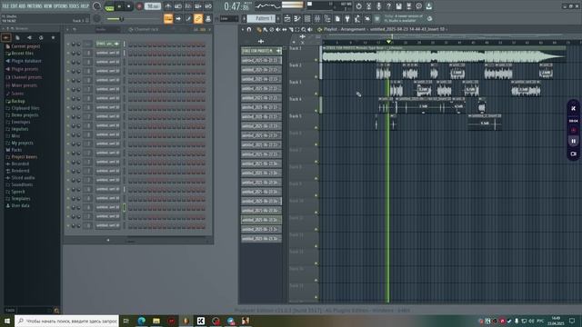Open the TOOLS menu
This screenshot has height=327, width=582.
75,6
